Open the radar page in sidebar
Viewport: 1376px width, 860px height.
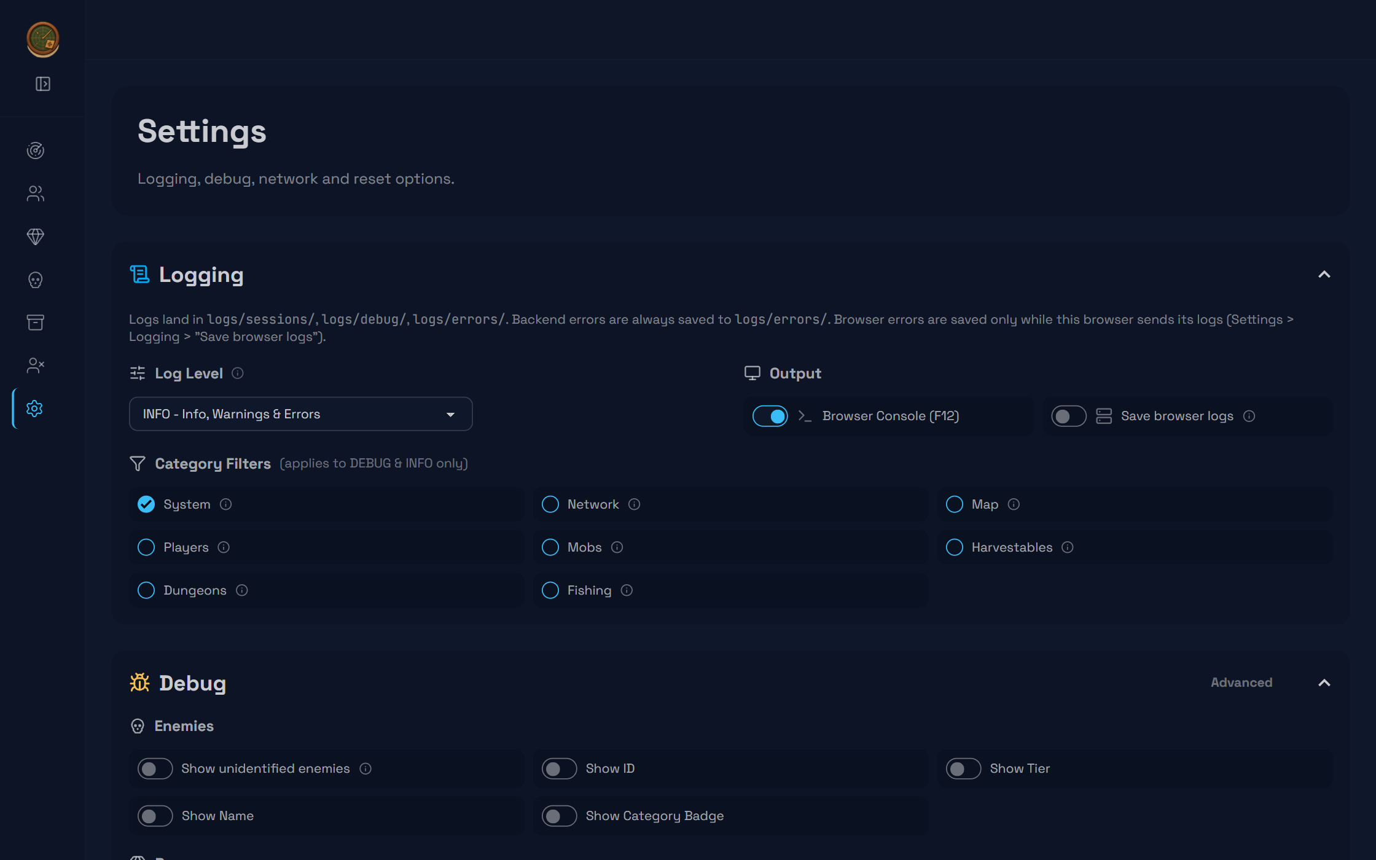(36, 150)
